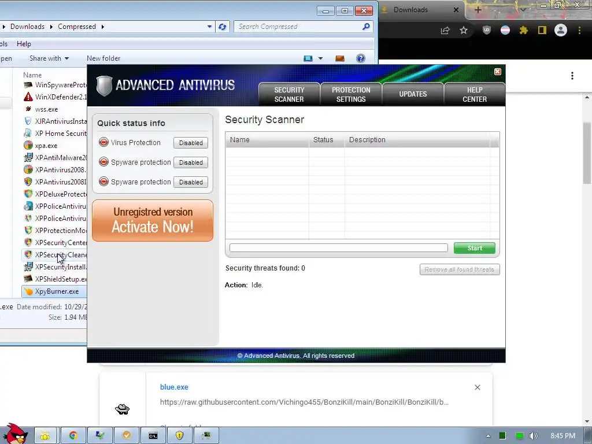Open downloads page three-dot menu
Screen dimensions: 592x444
click(572, 76)
